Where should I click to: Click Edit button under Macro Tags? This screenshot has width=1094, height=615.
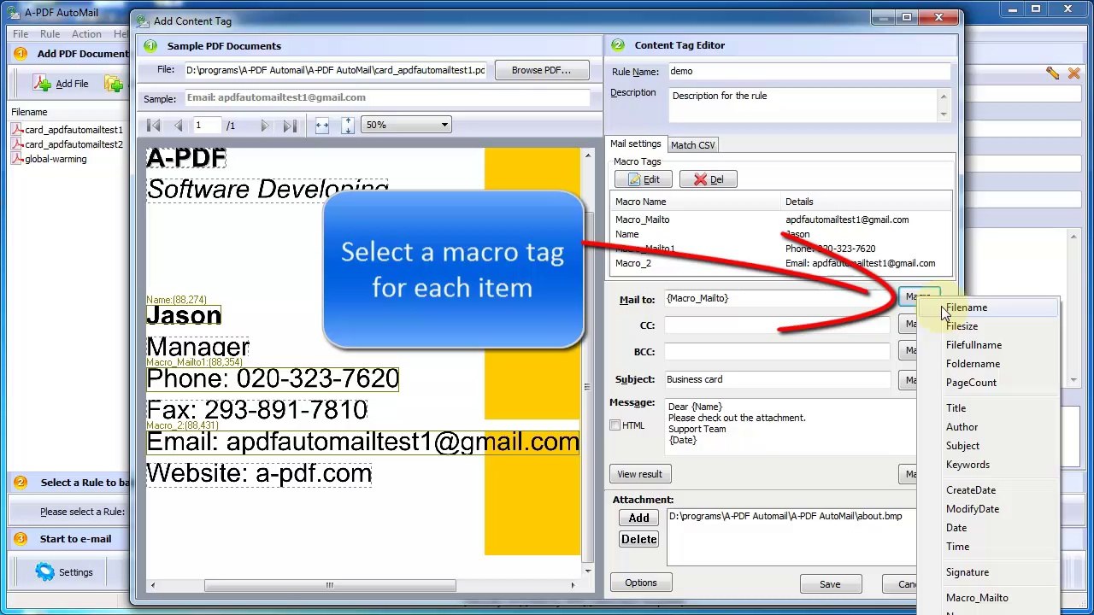644,179
